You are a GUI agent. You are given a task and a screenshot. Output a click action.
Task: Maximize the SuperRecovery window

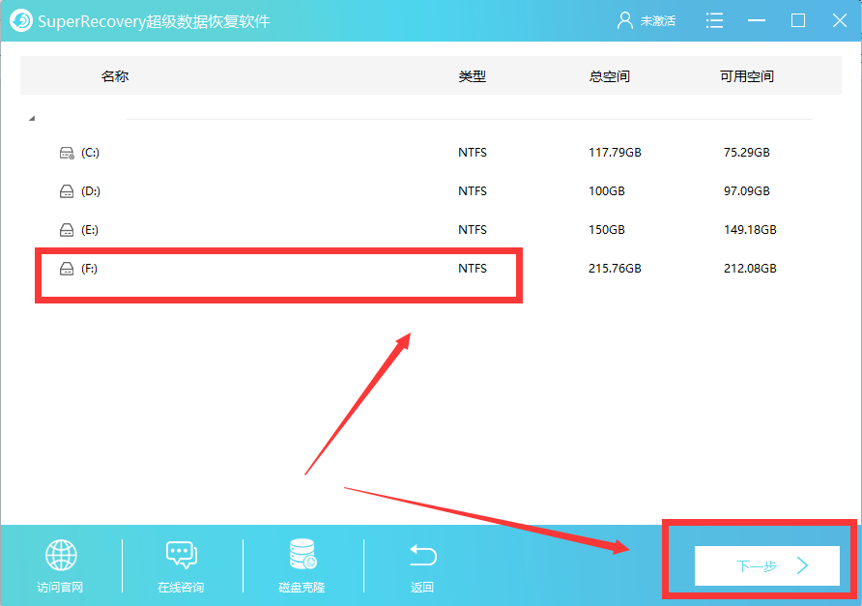point(798,21)
